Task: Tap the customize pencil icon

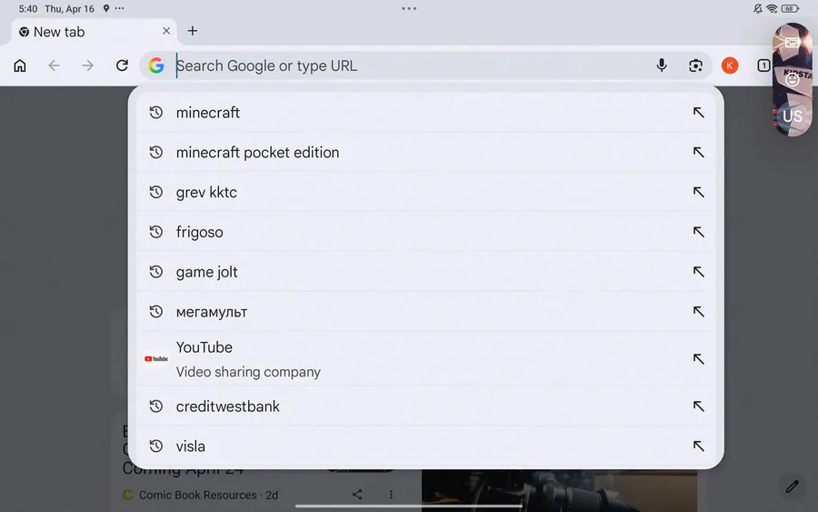Action: coord(792,487)
